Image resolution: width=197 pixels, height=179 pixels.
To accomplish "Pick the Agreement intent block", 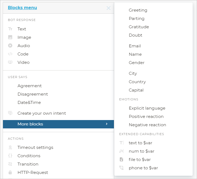I will (x=29, y=86).
